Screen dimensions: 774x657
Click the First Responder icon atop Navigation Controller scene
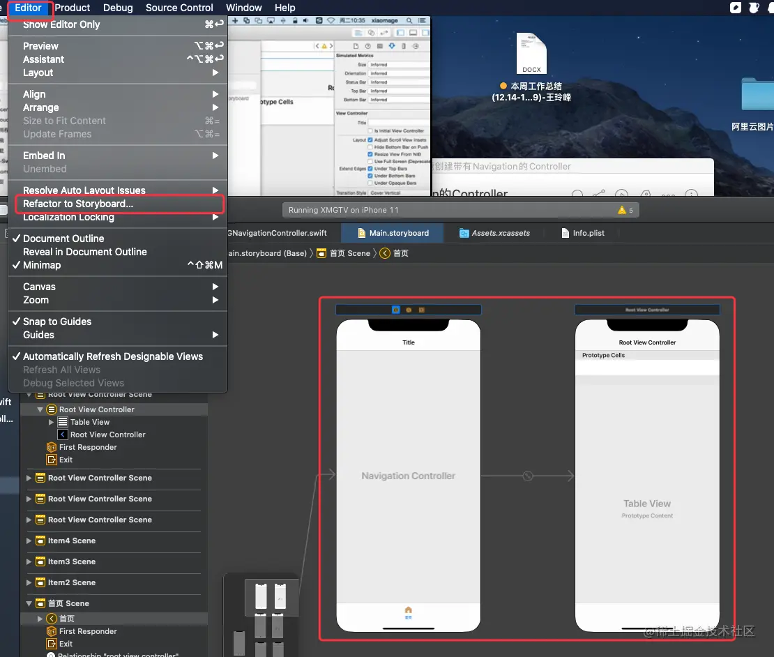(x=409, y=310)
